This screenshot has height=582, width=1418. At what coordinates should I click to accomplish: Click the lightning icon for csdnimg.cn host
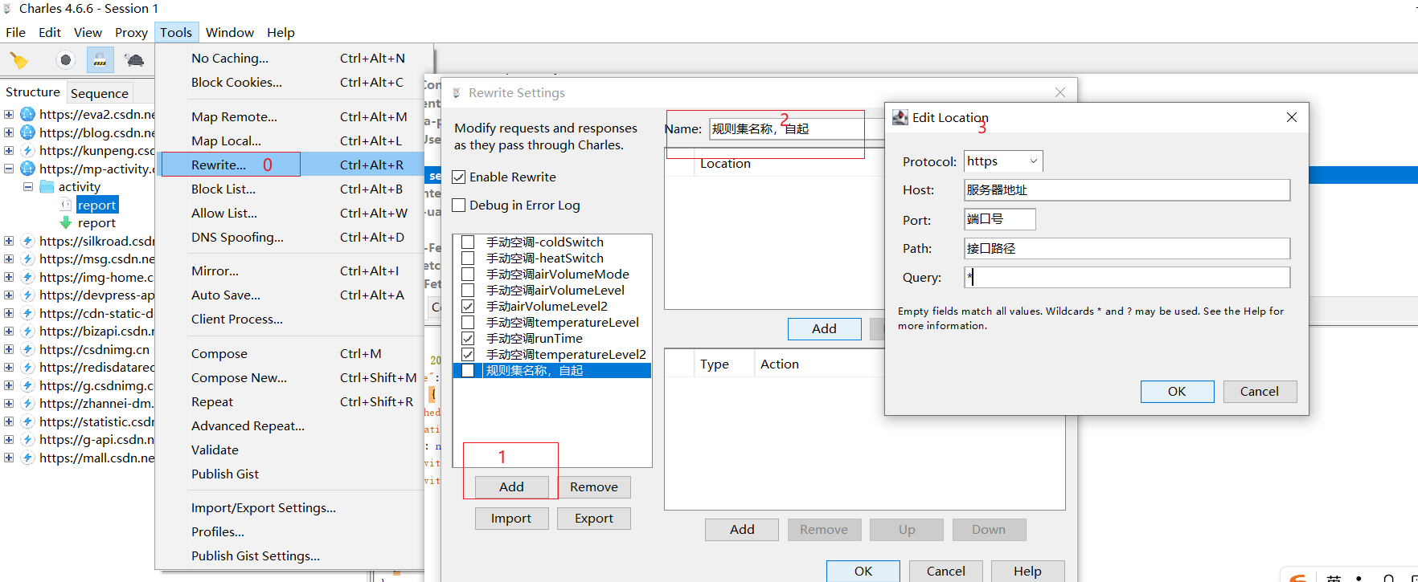click(x=27, y=349)
